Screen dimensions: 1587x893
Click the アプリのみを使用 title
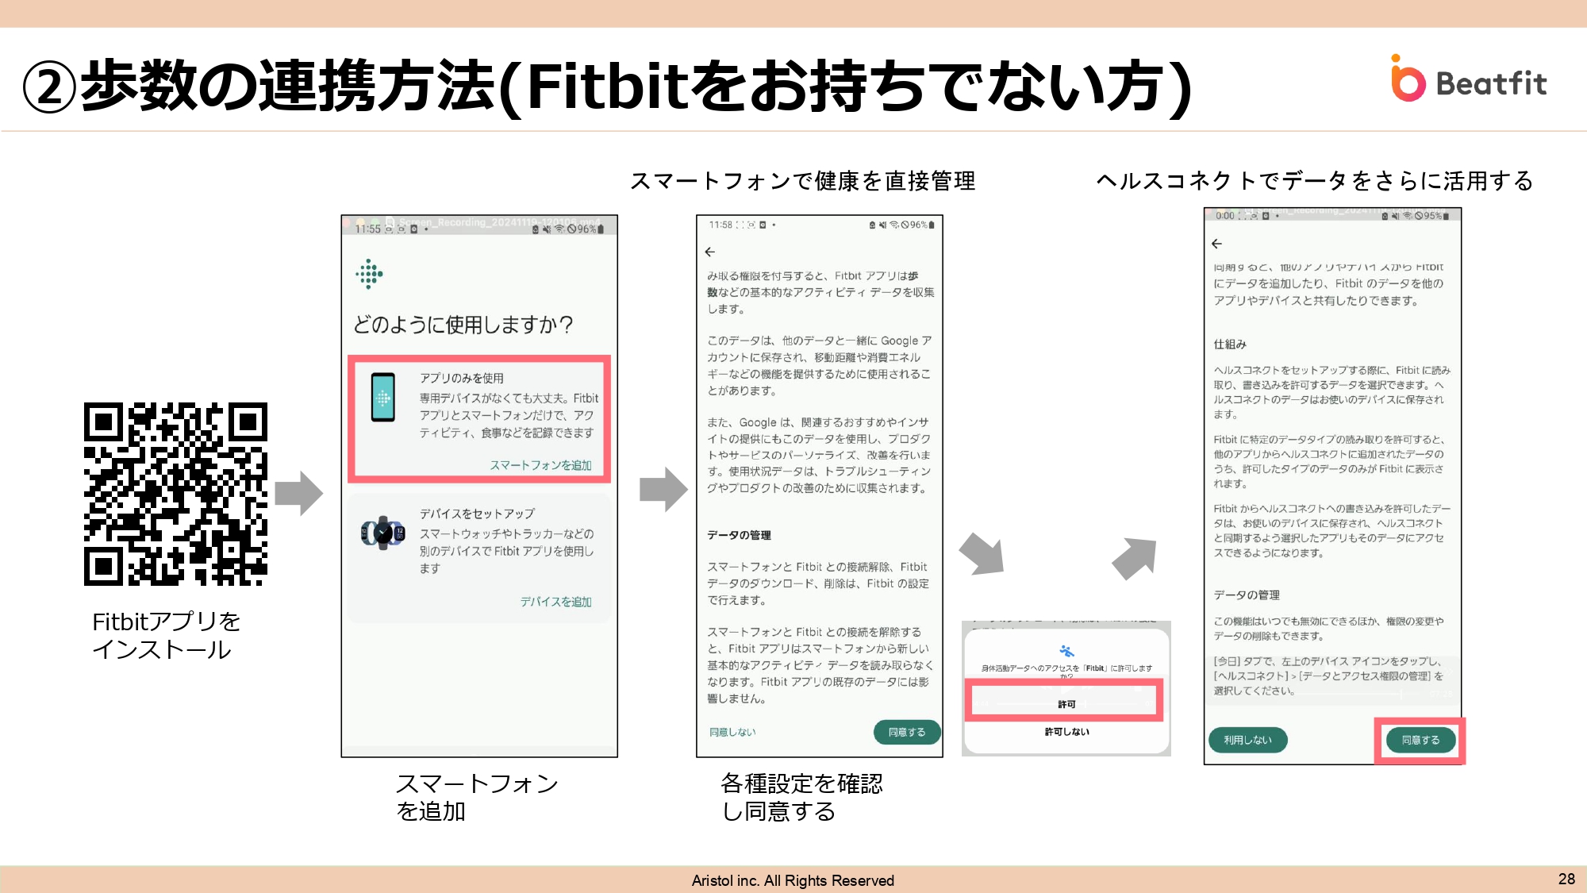tap(462, 378)
